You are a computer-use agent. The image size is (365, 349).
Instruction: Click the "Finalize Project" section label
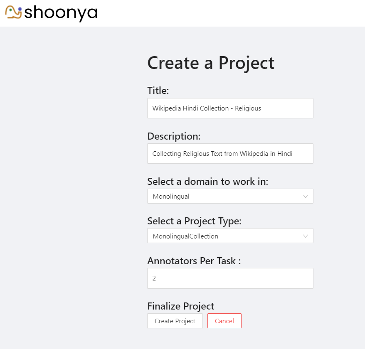point(181,306)
